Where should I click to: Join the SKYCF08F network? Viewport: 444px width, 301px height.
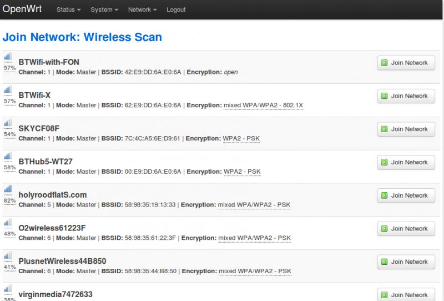point(405,129)
